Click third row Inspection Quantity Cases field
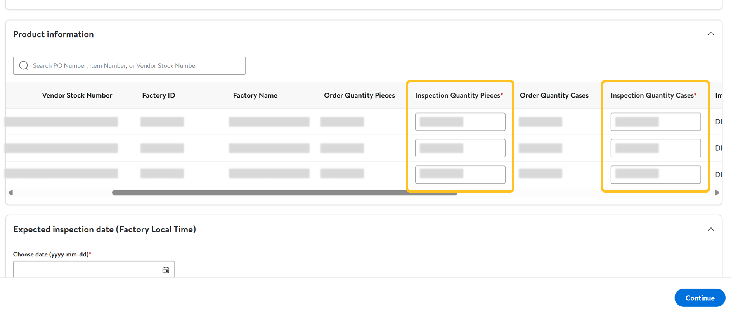731x315 pixels. 656,174
